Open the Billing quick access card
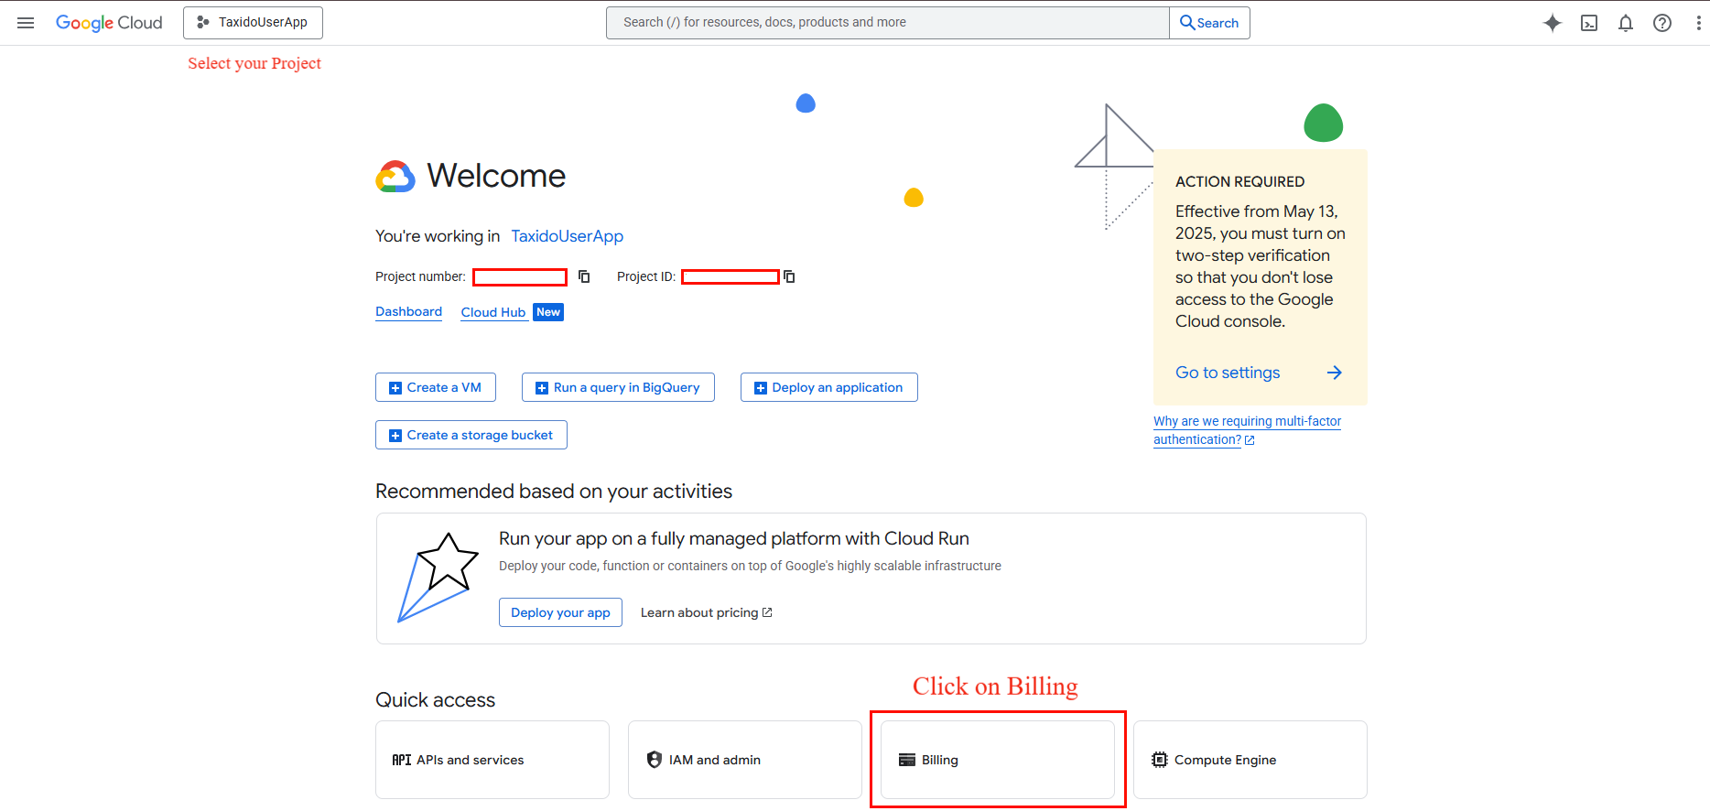The width and height of the screenshot is (1710, 811). coord(997,760)
